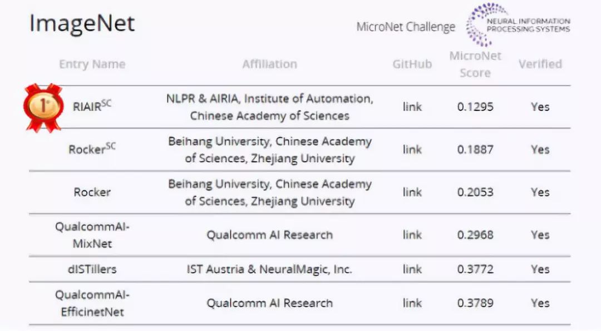The image size is (601, 331).
Task: Click the Entry Name column header
Action: coord(92,64)
